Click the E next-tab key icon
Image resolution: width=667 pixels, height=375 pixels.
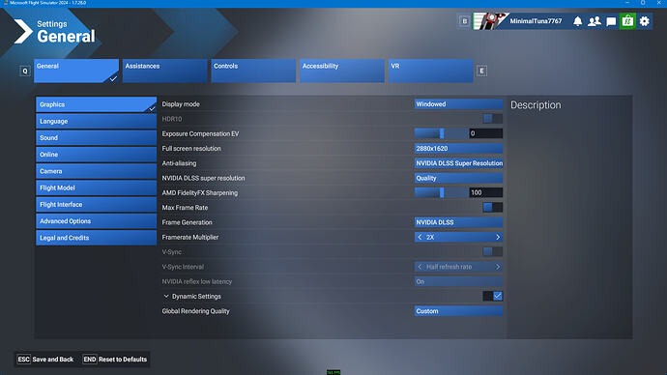point(481,71)
